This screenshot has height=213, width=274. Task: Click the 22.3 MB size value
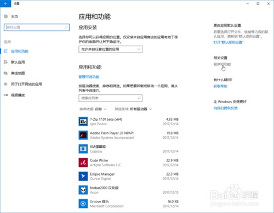[x=172, y=174]
